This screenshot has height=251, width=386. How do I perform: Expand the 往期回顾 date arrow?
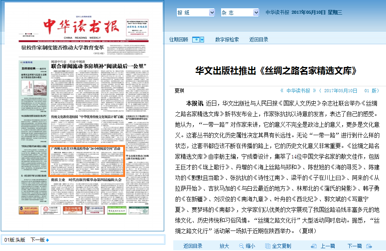click(x=202, y=39)
